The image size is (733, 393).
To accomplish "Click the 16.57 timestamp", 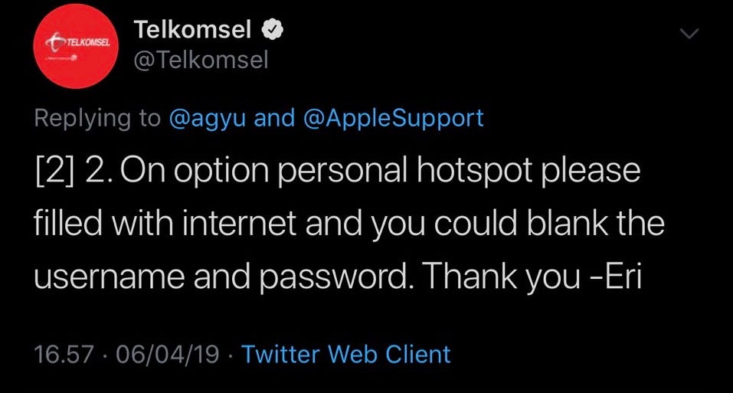I will pyautogui.click(x=64, y=354).
